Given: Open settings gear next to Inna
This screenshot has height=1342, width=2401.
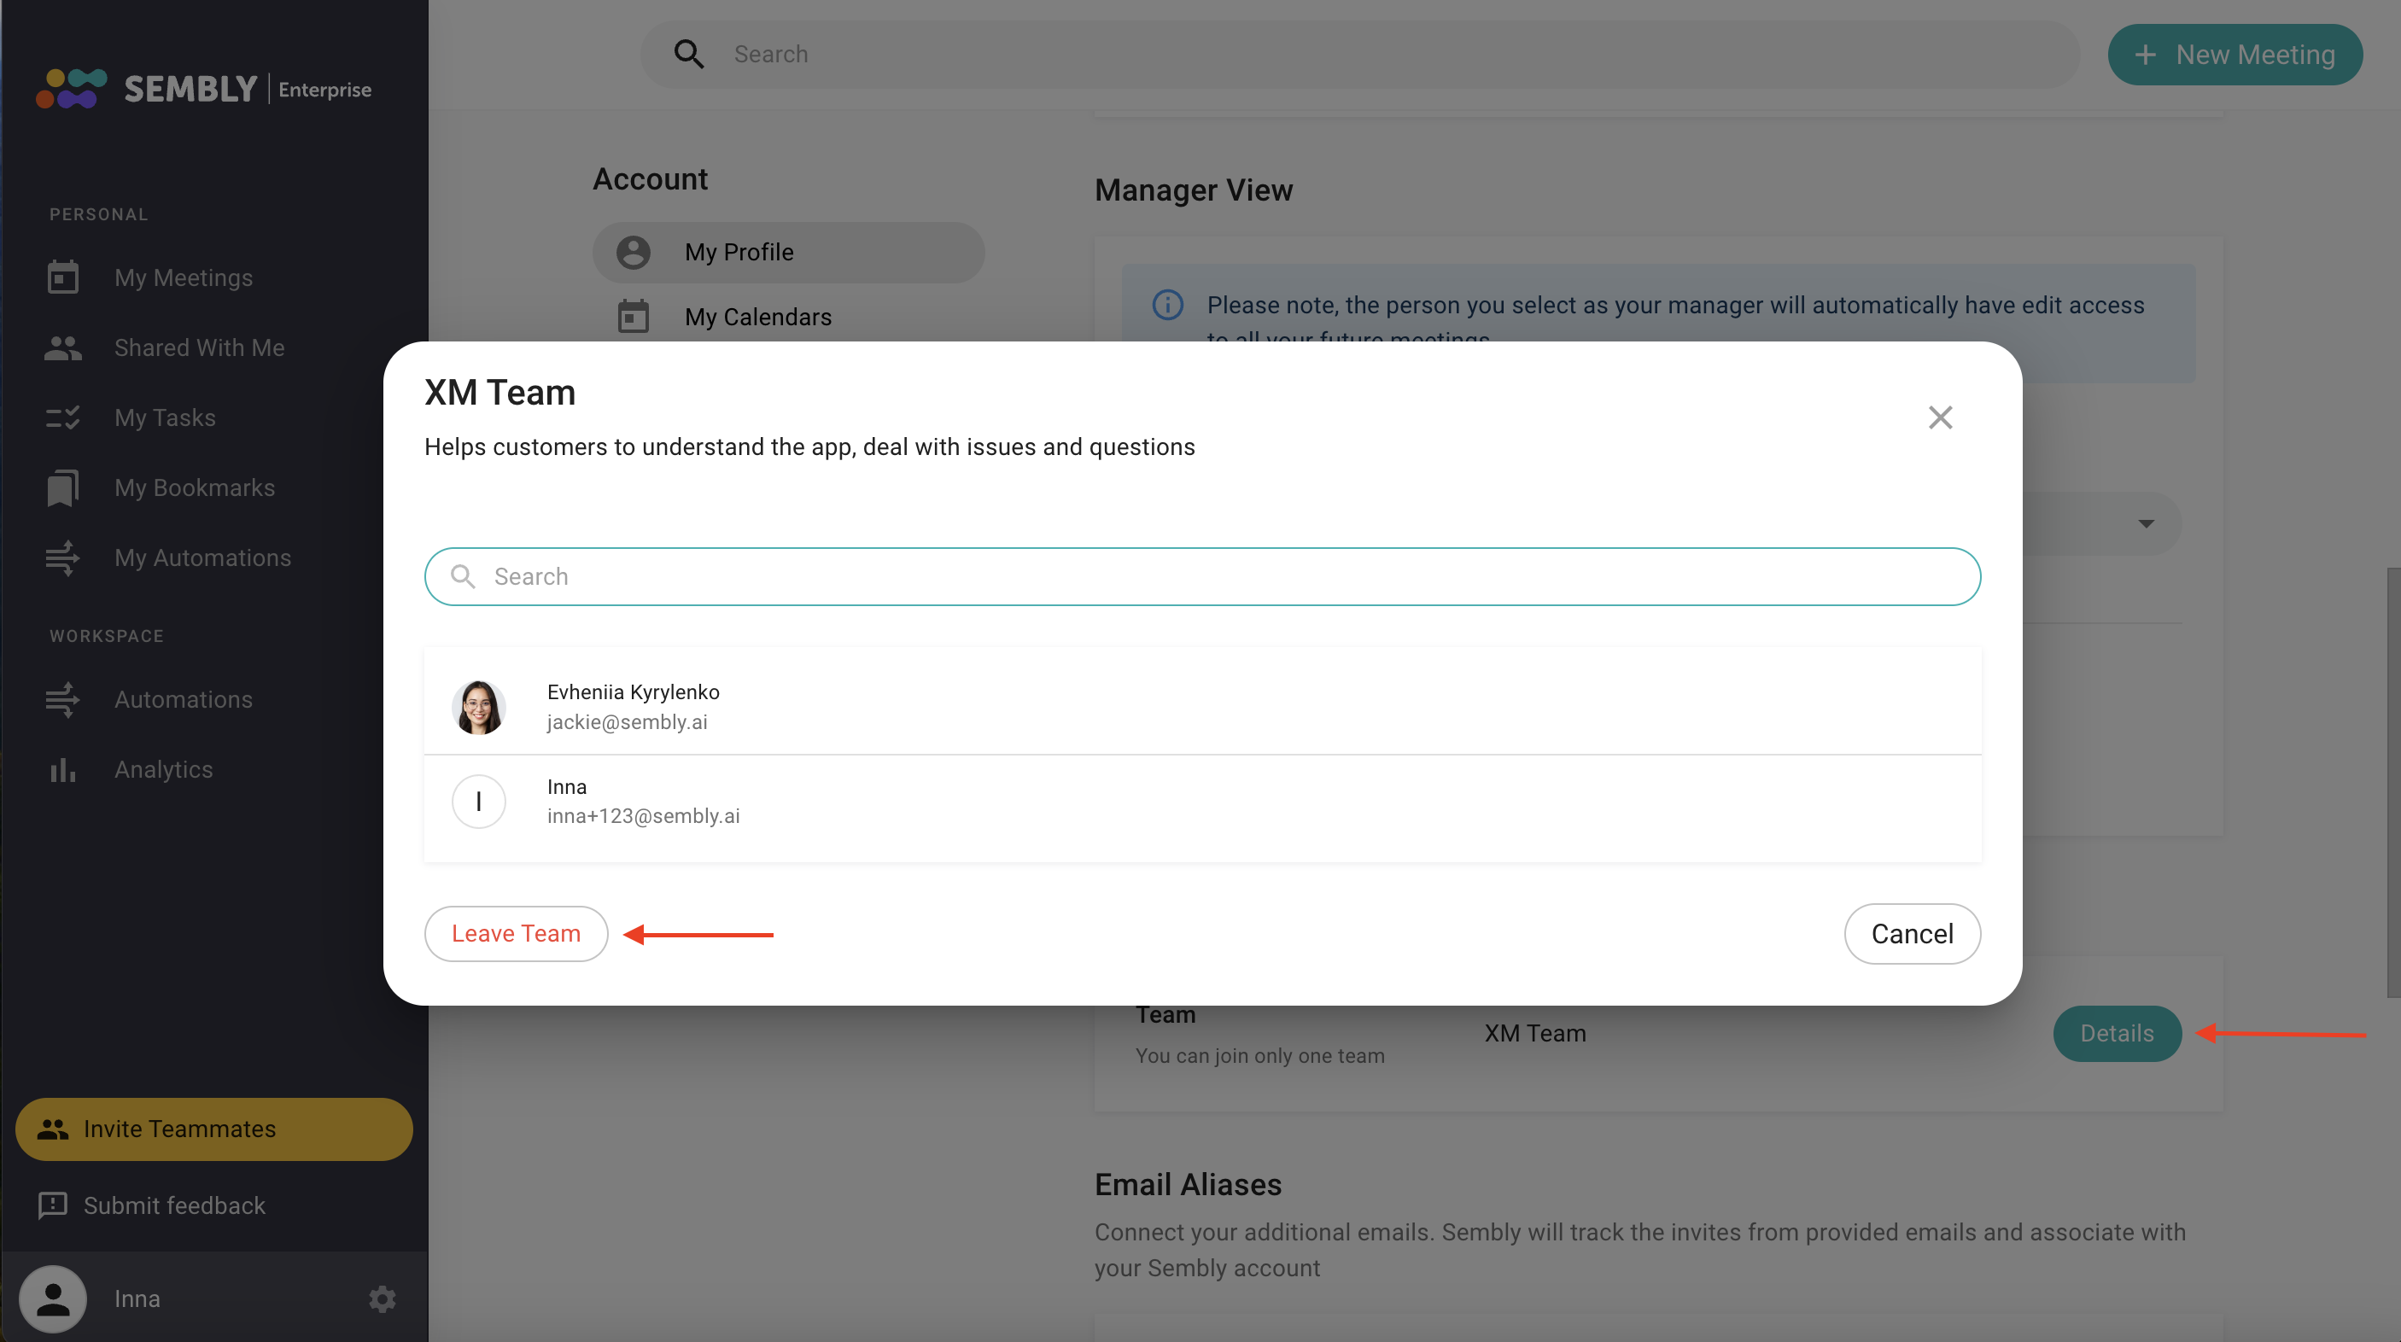Looking at the screenshot, I should (383, 1298).
